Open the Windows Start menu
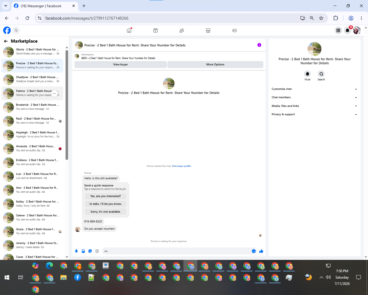 7,277
